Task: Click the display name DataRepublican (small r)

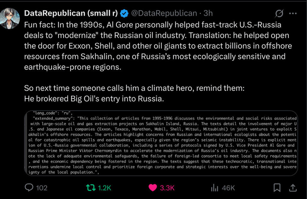Action: pyautogui.click(x=71, y=13)
